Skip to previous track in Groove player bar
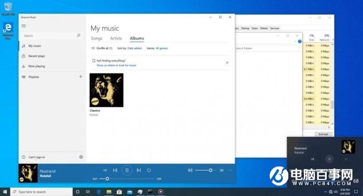 click(115, 170)
